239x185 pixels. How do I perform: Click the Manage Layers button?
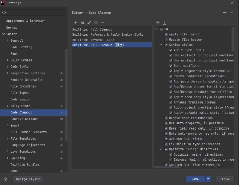click(28, 179)
